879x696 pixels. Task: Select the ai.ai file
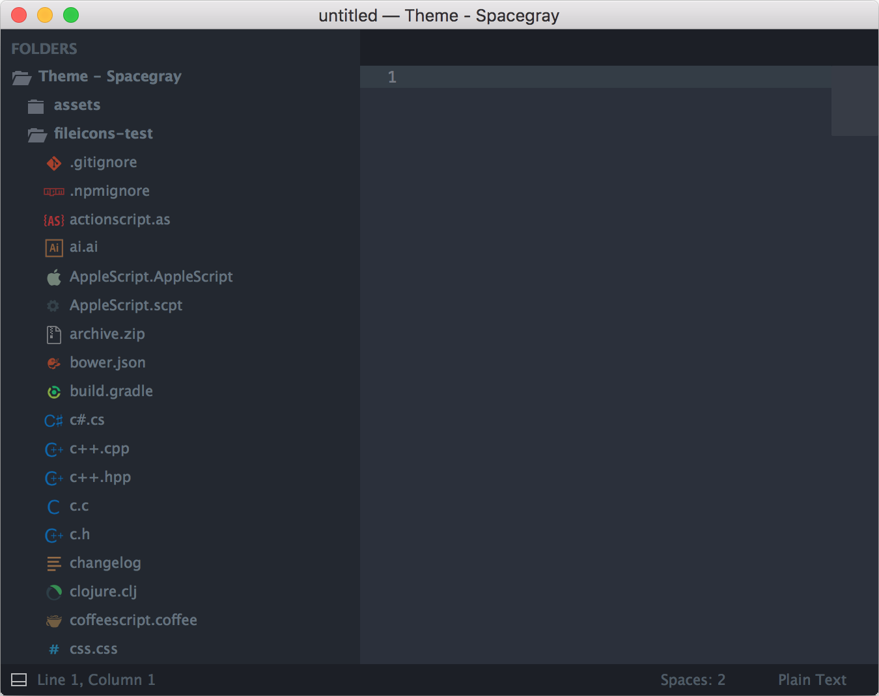coord(84,247)
